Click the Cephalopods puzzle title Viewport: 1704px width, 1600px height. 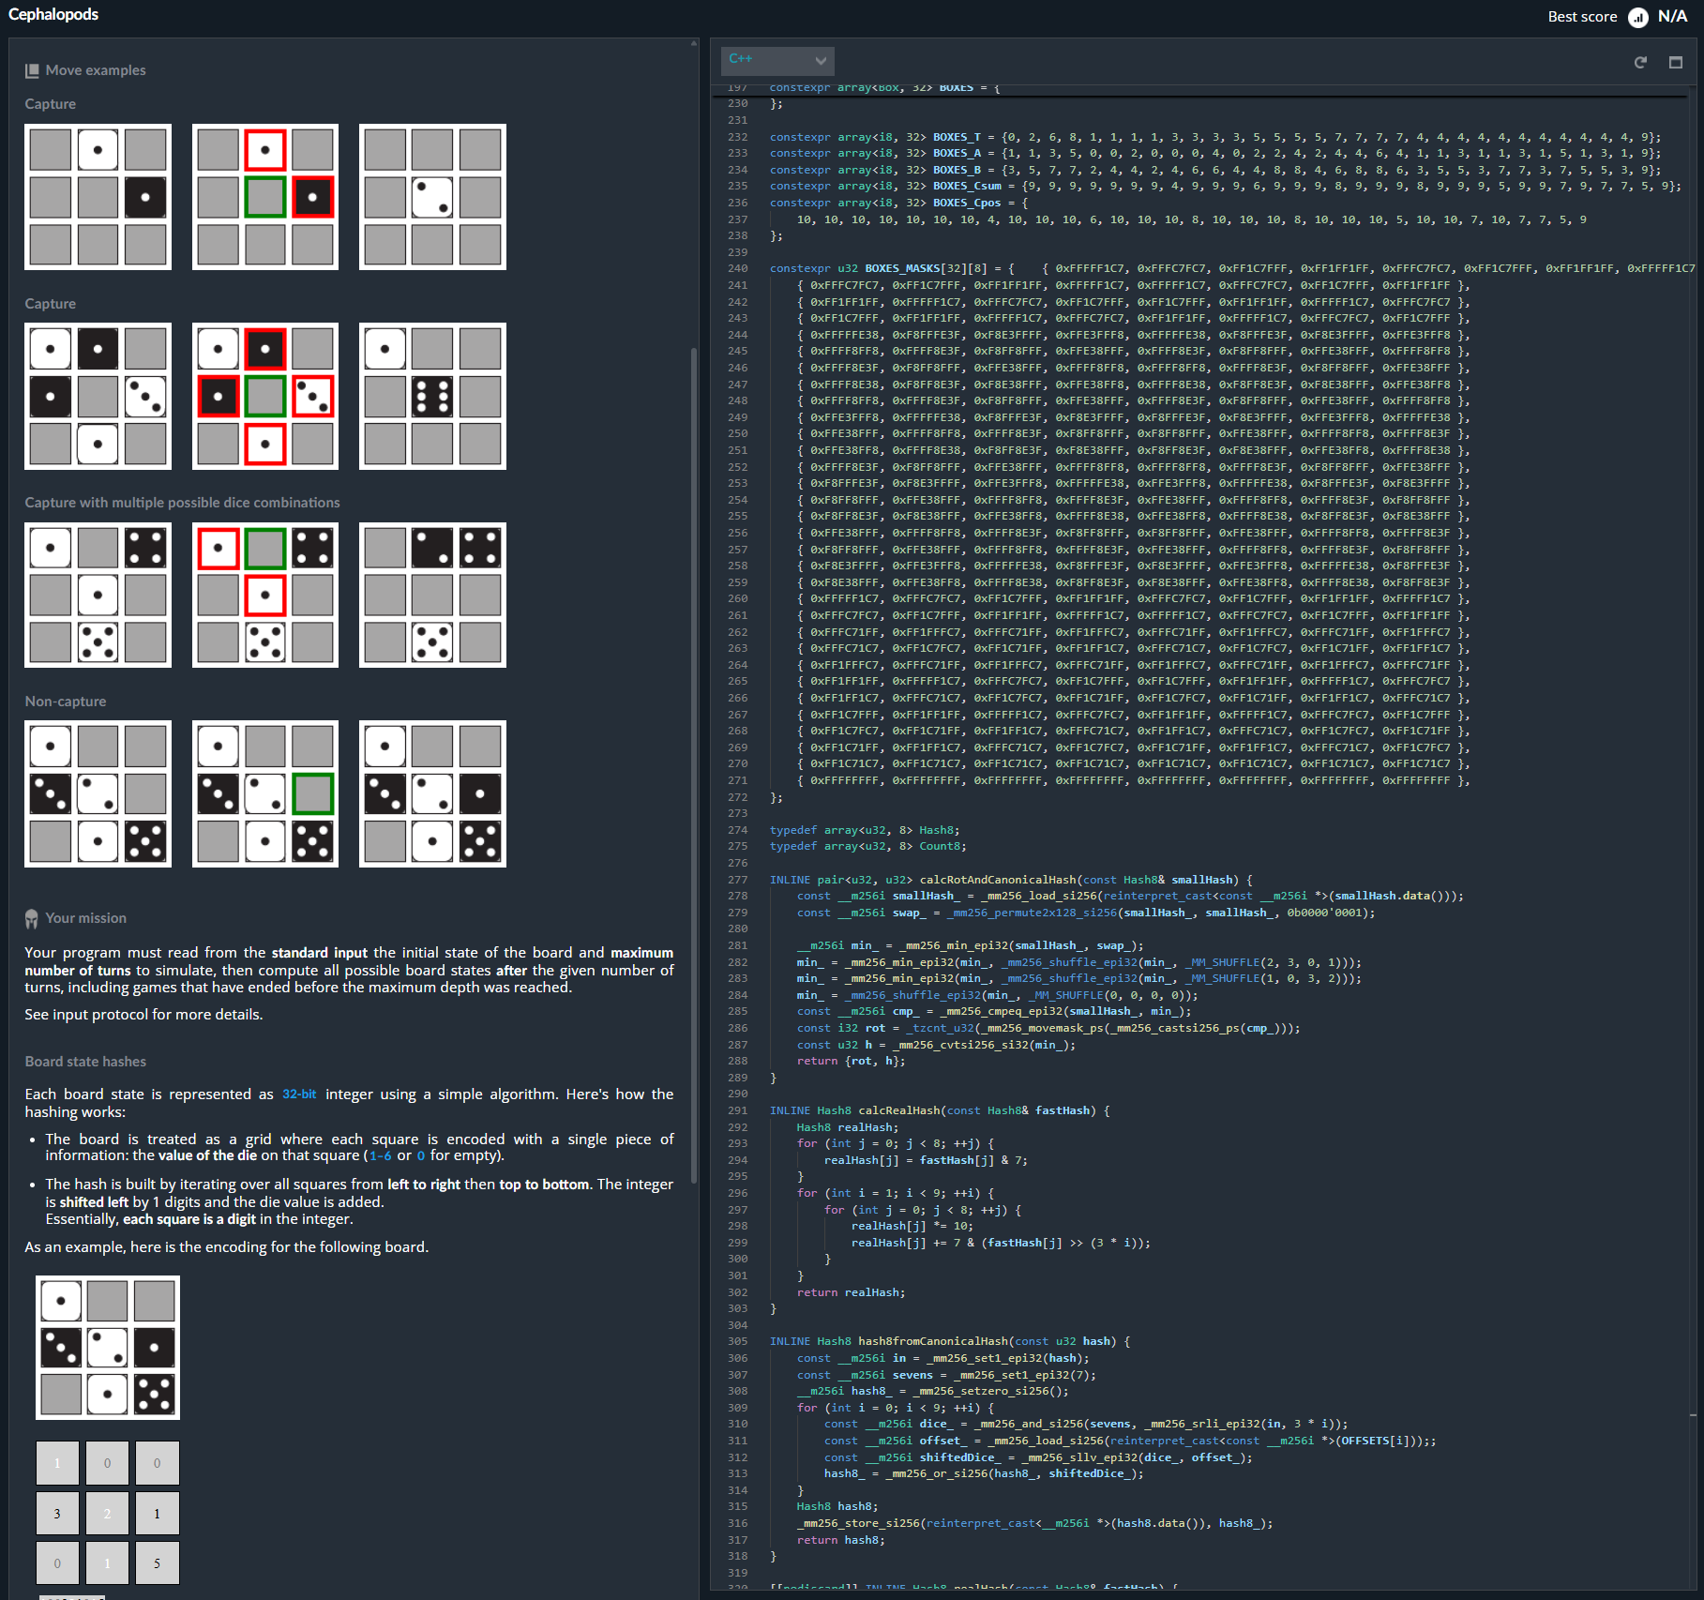pyautogui.click(x=53, y=14)
